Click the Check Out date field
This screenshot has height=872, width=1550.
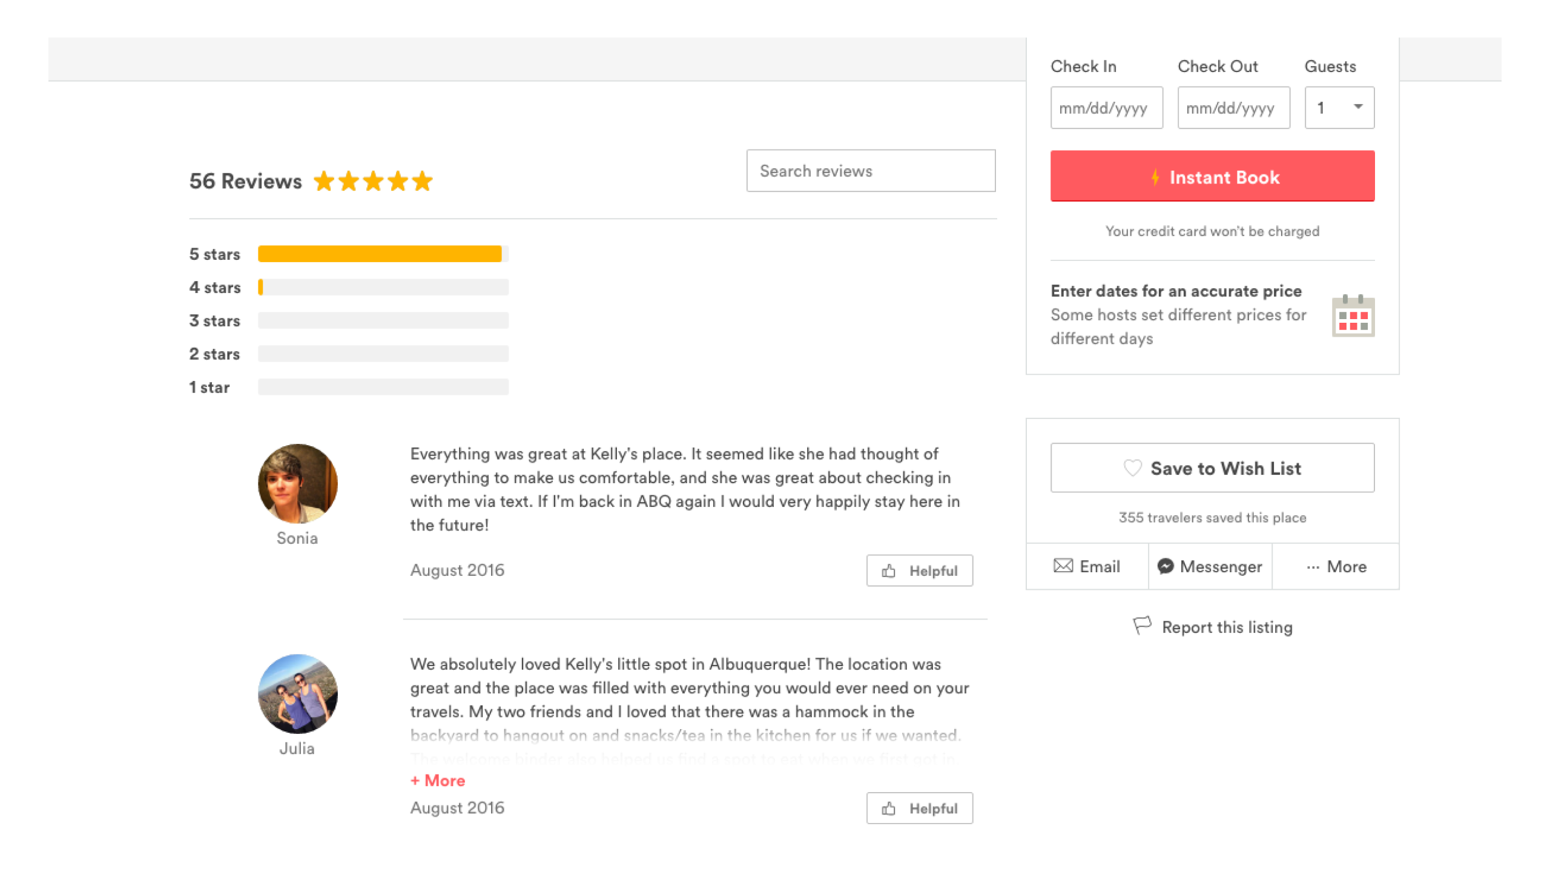click(x=1233, y=108)
